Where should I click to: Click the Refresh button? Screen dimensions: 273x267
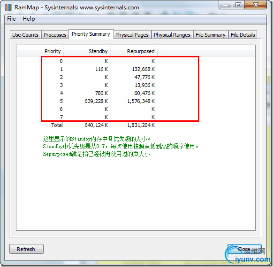coord(26,249)
